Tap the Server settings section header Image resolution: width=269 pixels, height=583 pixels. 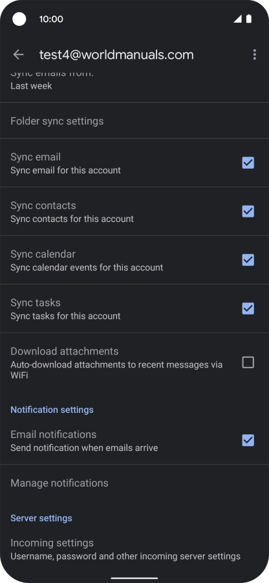pos(41,518)
